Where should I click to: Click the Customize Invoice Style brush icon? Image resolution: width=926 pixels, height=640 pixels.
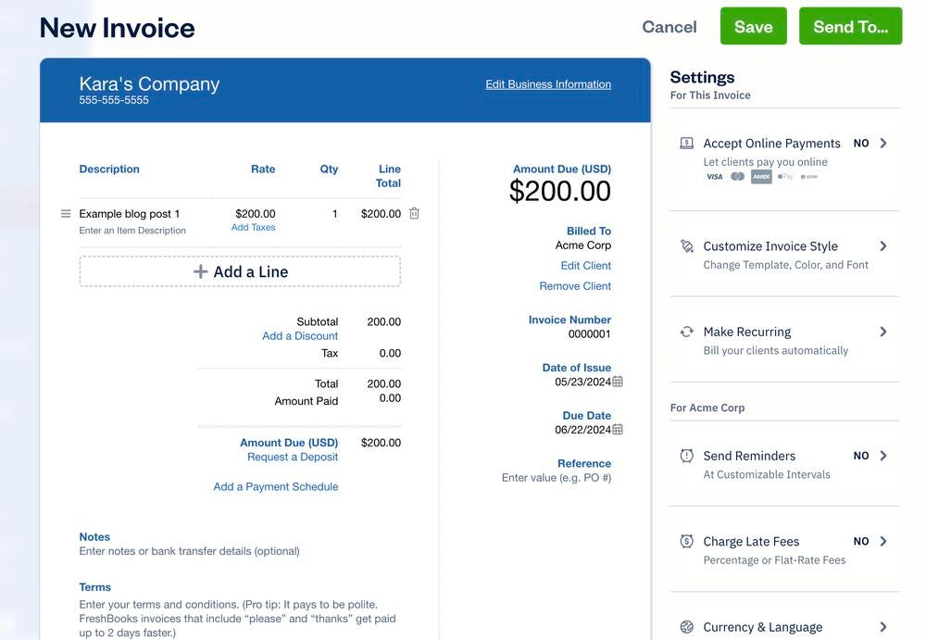[686, 245]
